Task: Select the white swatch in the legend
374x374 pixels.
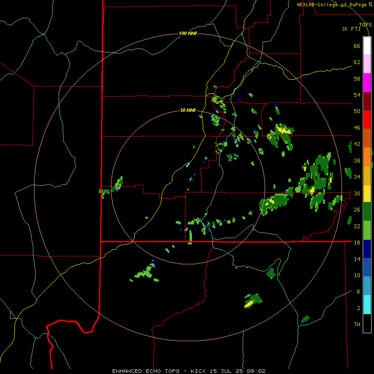Action: pos(367,46)
